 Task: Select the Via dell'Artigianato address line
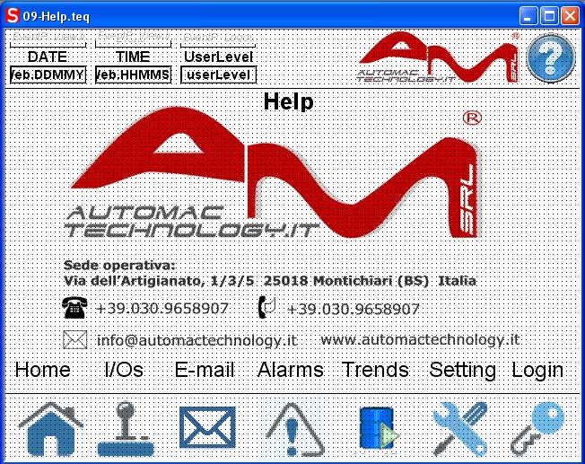270,281
